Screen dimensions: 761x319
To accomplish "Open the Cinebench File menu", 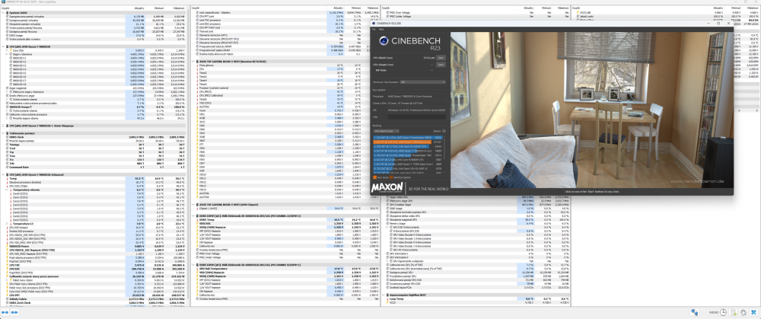I will click(x=374, y=28).
